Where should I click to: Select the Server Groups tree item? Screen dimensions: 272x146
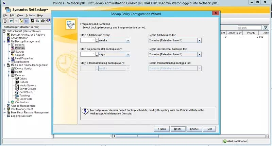click(28, 89)
